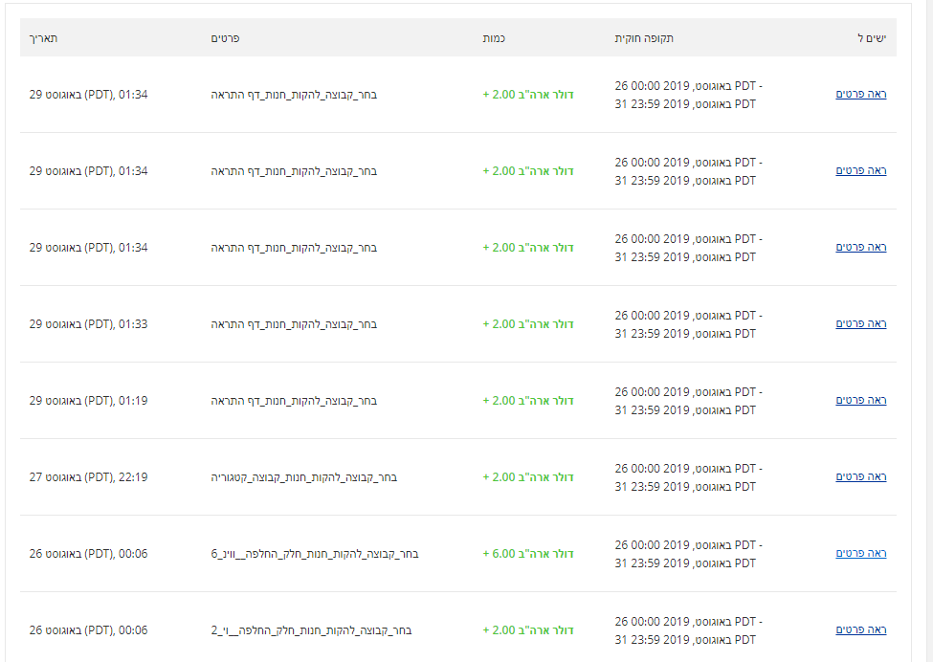This screenshot has width=933, height=662.
Task: Click the ישים ל column header
Action: pyautogui.click(x=872, y=38)
